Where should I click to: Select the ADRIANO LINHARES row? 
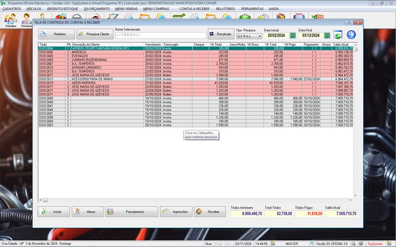[196, 68]
